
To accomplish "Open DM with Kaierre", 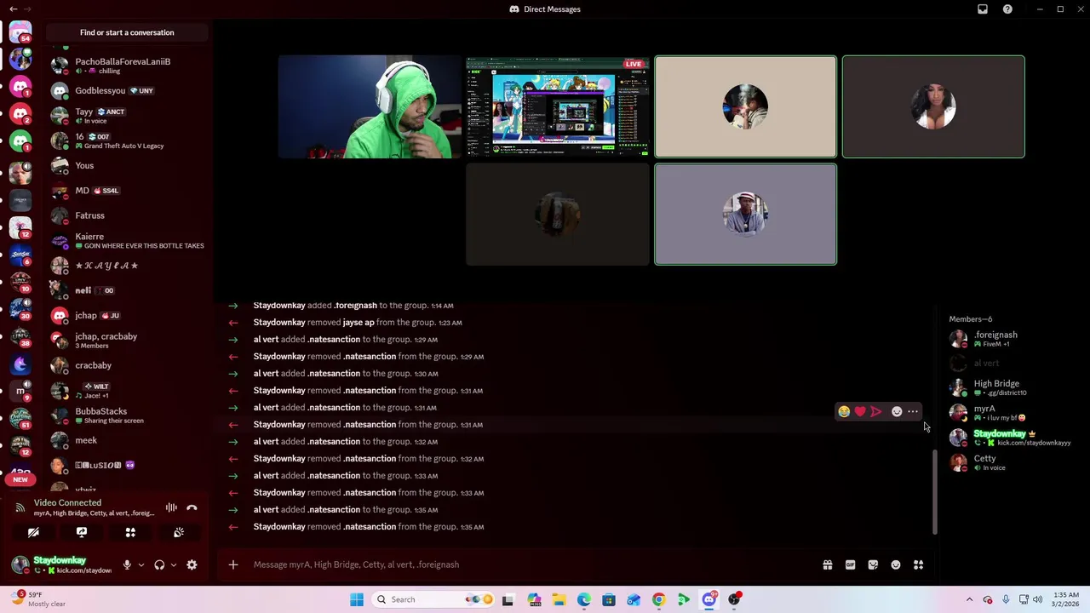I will 128,240.
